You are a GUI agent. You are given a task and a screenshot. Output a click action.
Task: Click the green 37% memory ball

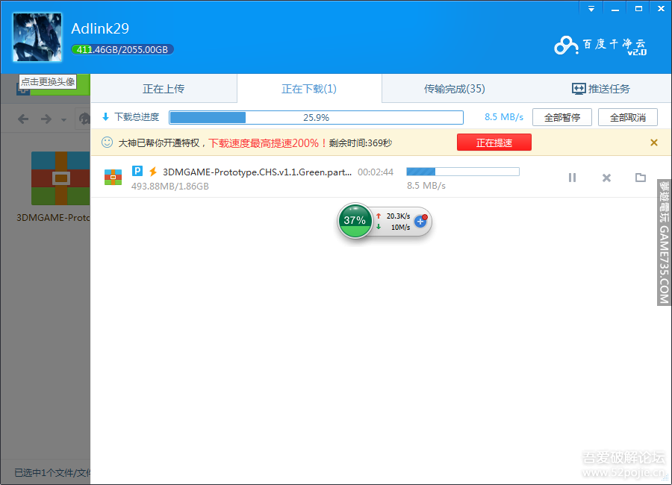pos(355,221)
